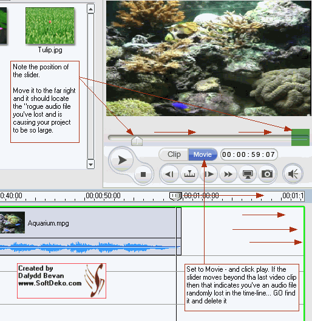Select the Tulip.jpg thumbnail
The width and height of the screenshot is (312, 321).
point(50,26)
